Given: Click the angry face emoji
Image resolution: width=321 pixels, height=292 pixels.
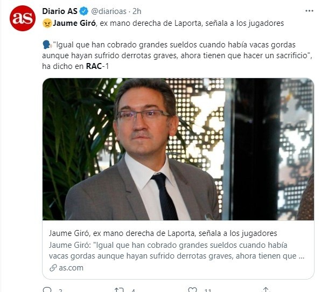Looking at the screenshot, I should [x=47, y=23].
